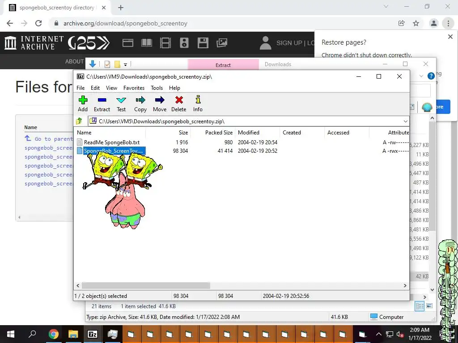Image resolution: width=458 pixels, height=343 pixels.
Task: Click the Explorer help question mark icon
Action: [x=431, y=76]
